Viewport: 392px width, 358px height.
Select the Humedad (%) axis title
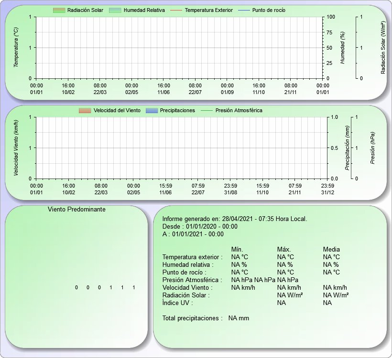click(342, 48)
